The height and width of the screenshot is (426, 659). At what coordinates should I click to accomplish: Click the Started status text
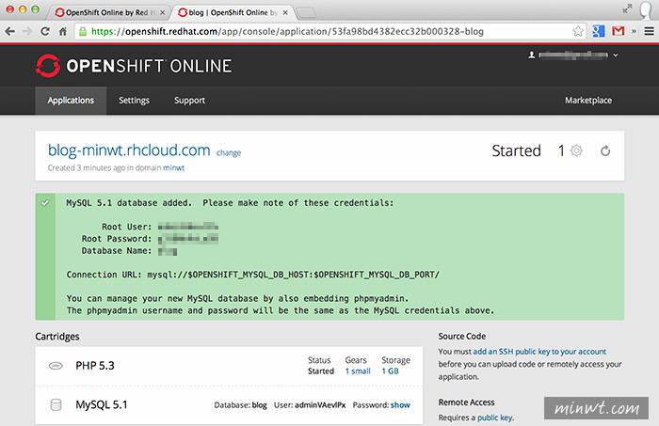pos(516,150)
